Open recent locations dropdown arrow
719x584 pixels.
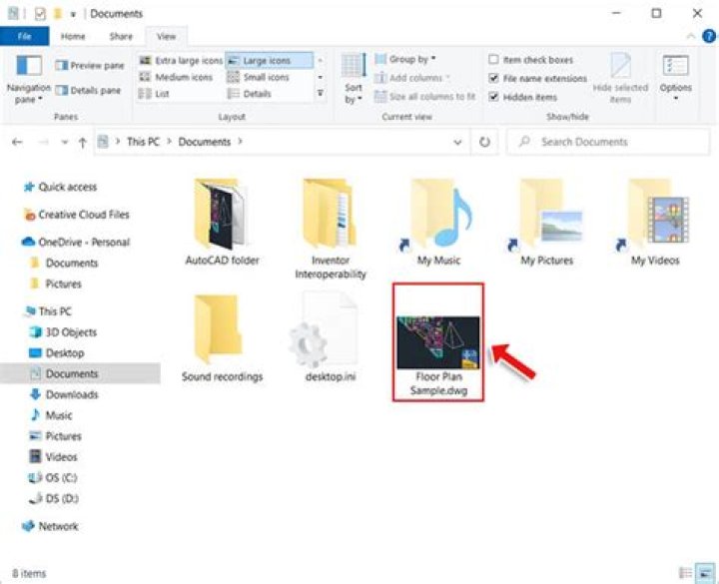point(65,142)
